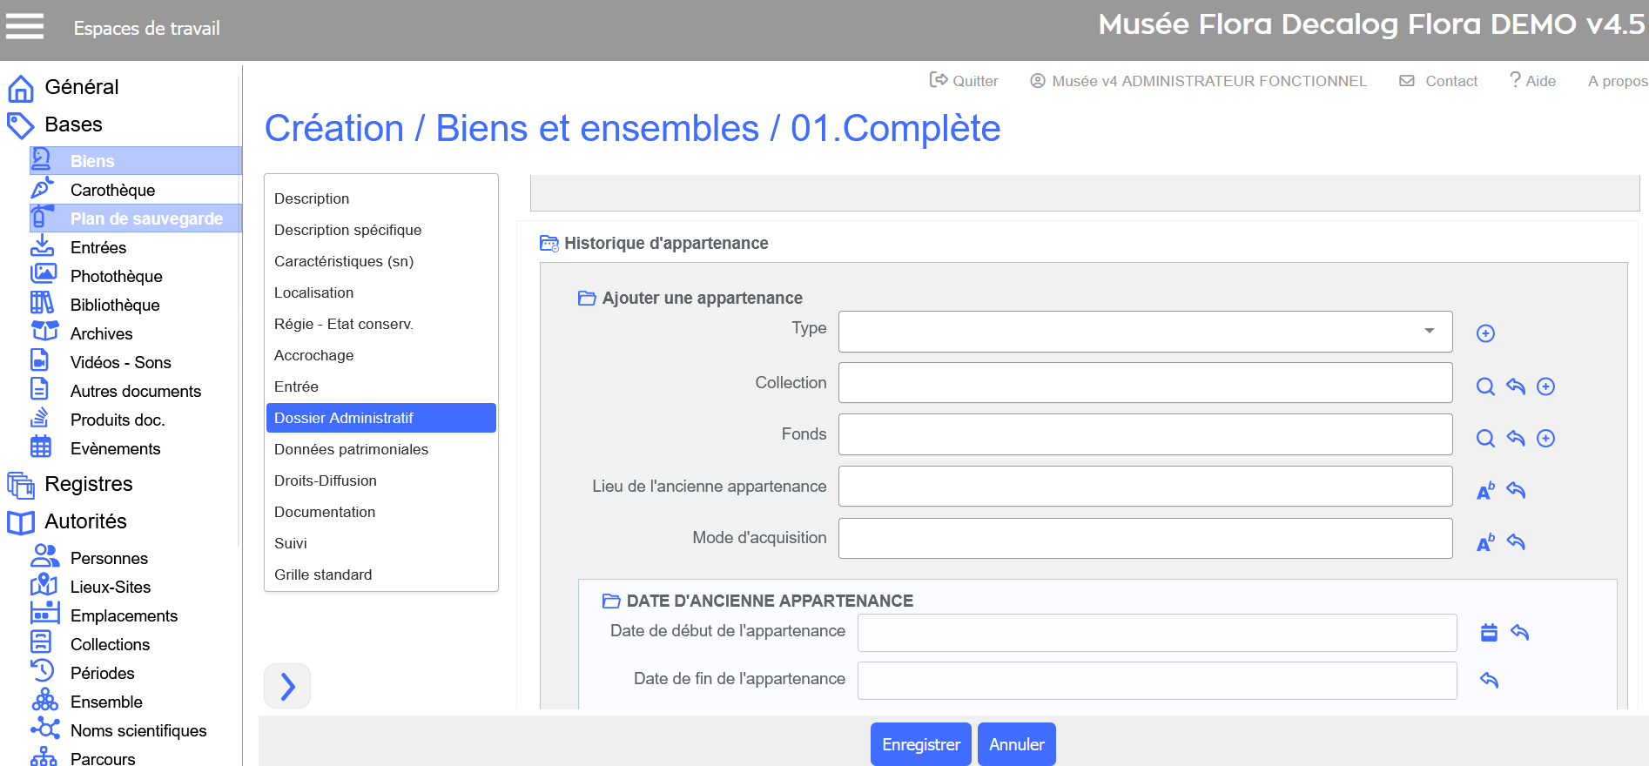Click the Annuler button
The height and width of the screenshot is (766, 1649).
point(1016,744)
